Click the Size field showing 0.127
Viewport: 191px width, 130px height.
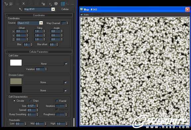[32, 106]
